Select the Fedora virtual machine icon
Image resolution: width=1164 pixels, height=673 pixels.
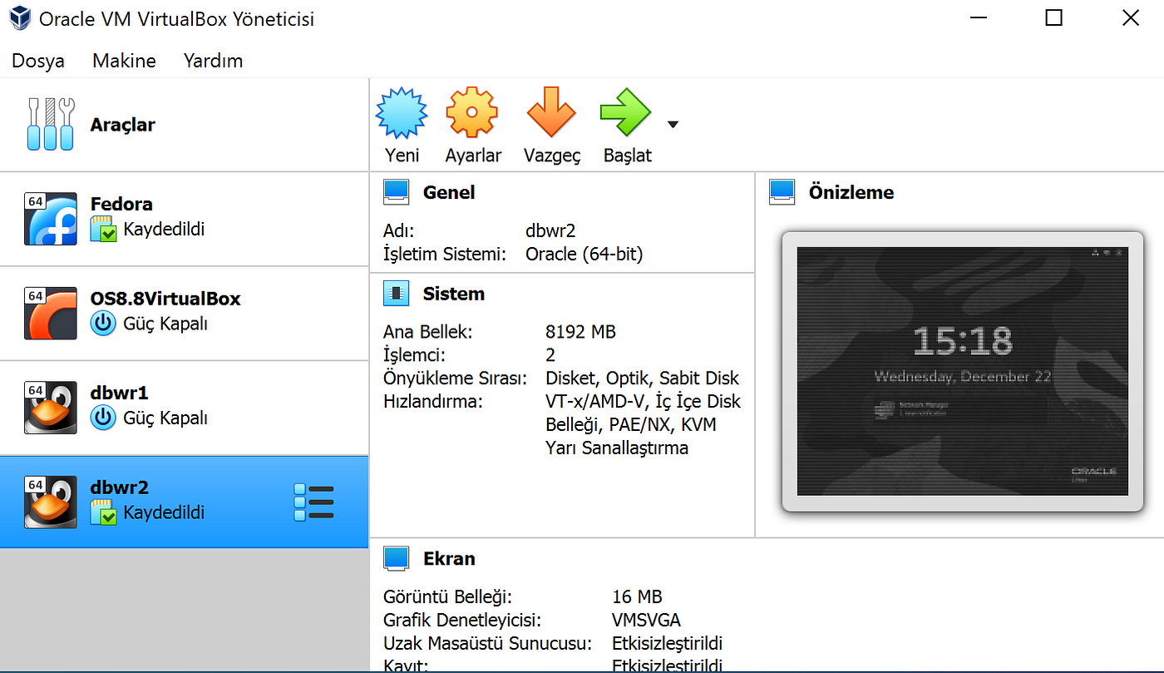point(51,220)
